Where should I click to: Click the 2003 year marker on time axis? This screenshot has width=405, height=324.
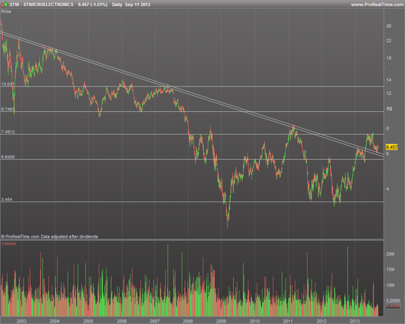22,321
